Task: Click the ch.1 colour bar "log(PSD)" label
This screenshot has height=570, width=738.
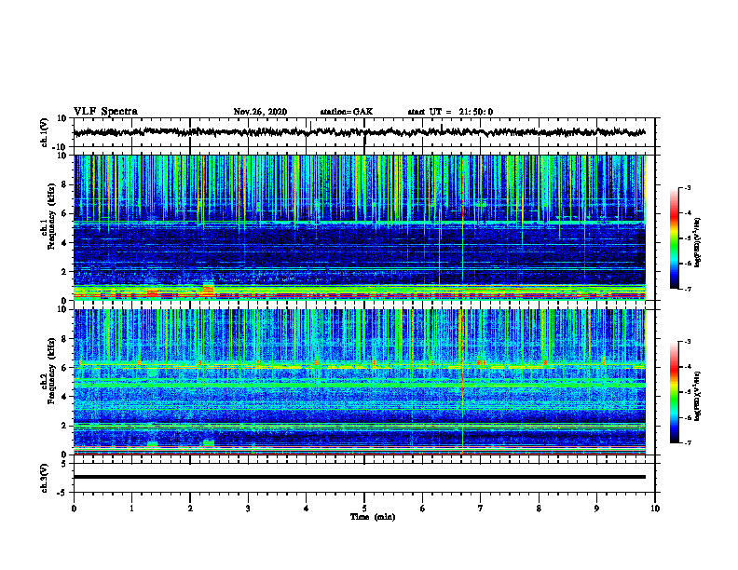Action: click(x=697, y=242)
